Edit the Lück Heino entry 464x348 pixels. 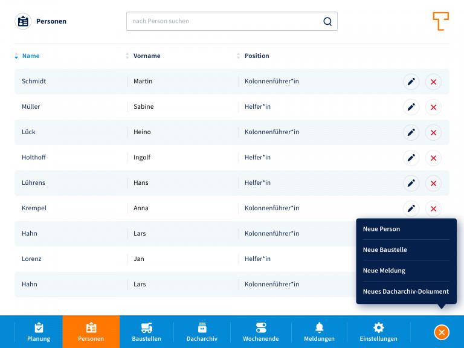[x=411, y=132]
